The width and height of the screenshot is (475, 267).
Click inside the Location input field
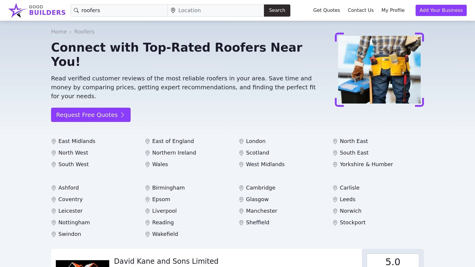click(214, 10)
